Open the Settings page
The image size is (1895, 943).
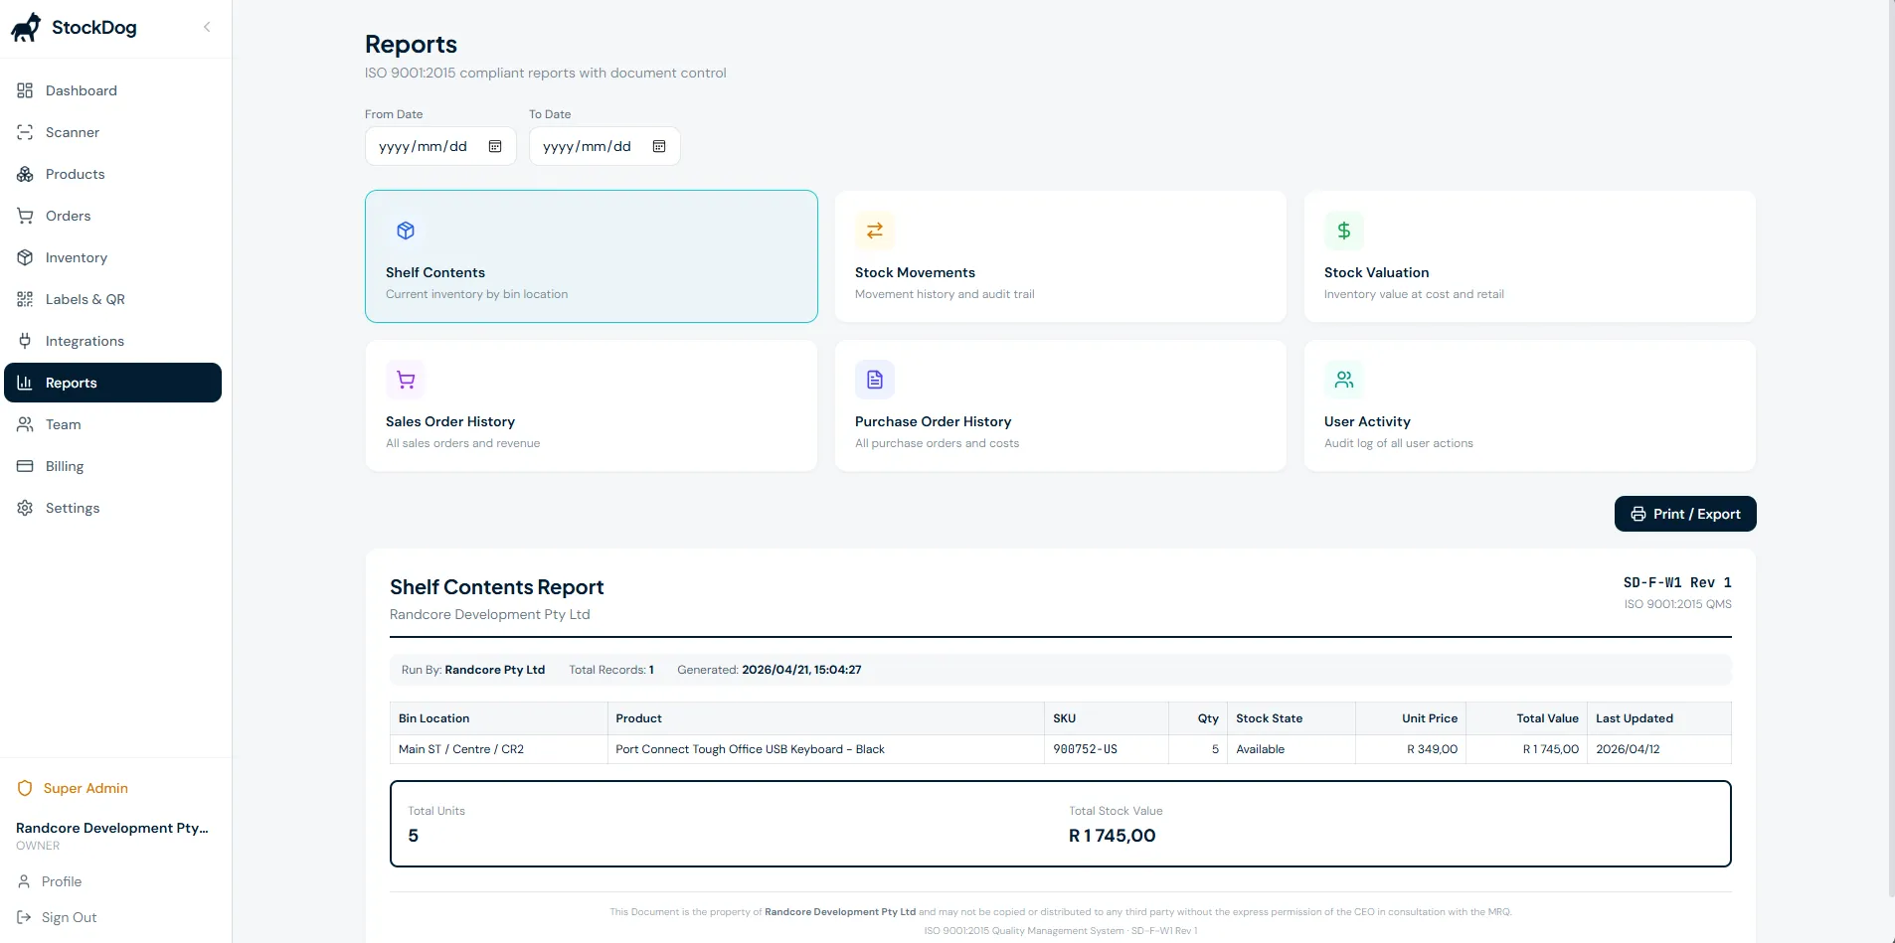pyautogui.click(x=112, y=508)
